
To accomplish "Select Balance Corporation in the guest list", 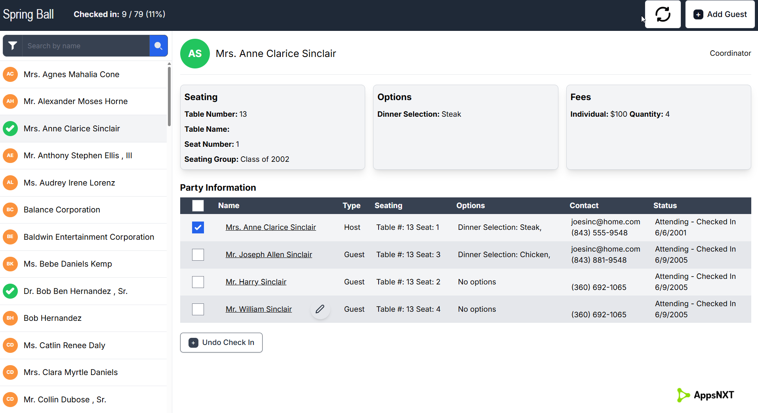I will [x=84, y=210].
